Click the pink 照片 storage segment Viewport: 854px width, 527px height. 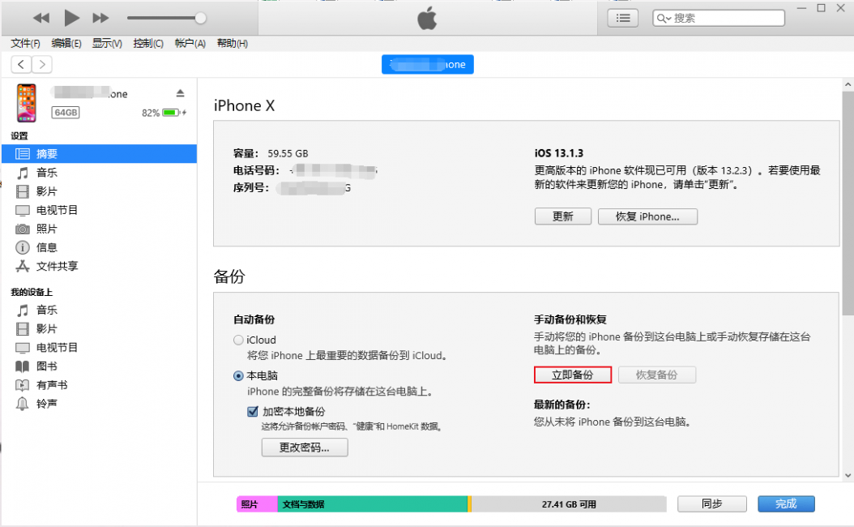click(x=257, y=504)
